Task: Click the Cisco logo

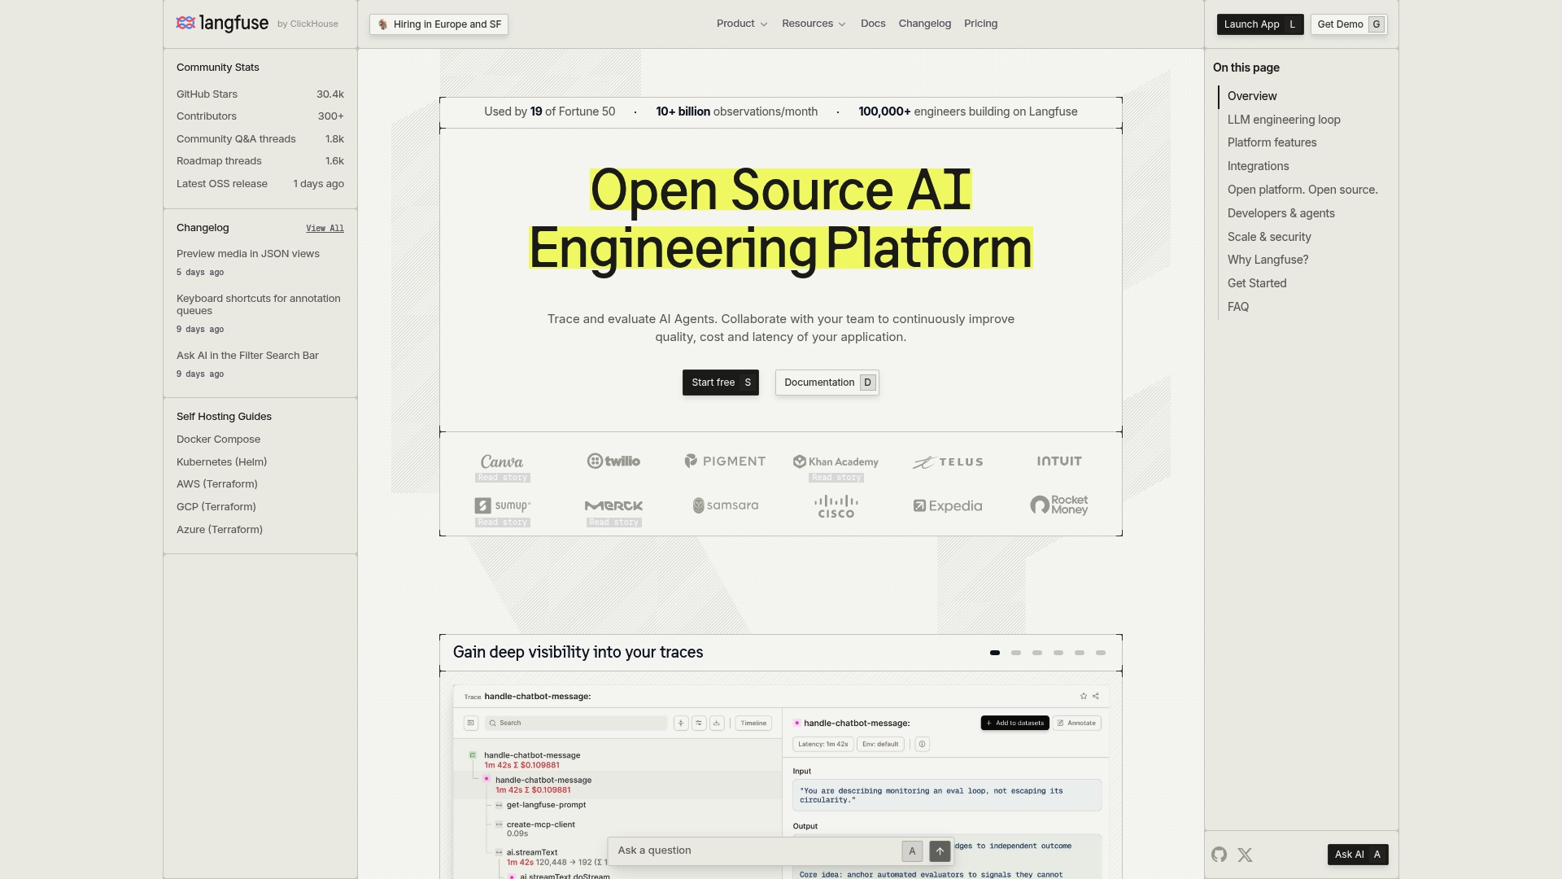Action: point(836,506)
